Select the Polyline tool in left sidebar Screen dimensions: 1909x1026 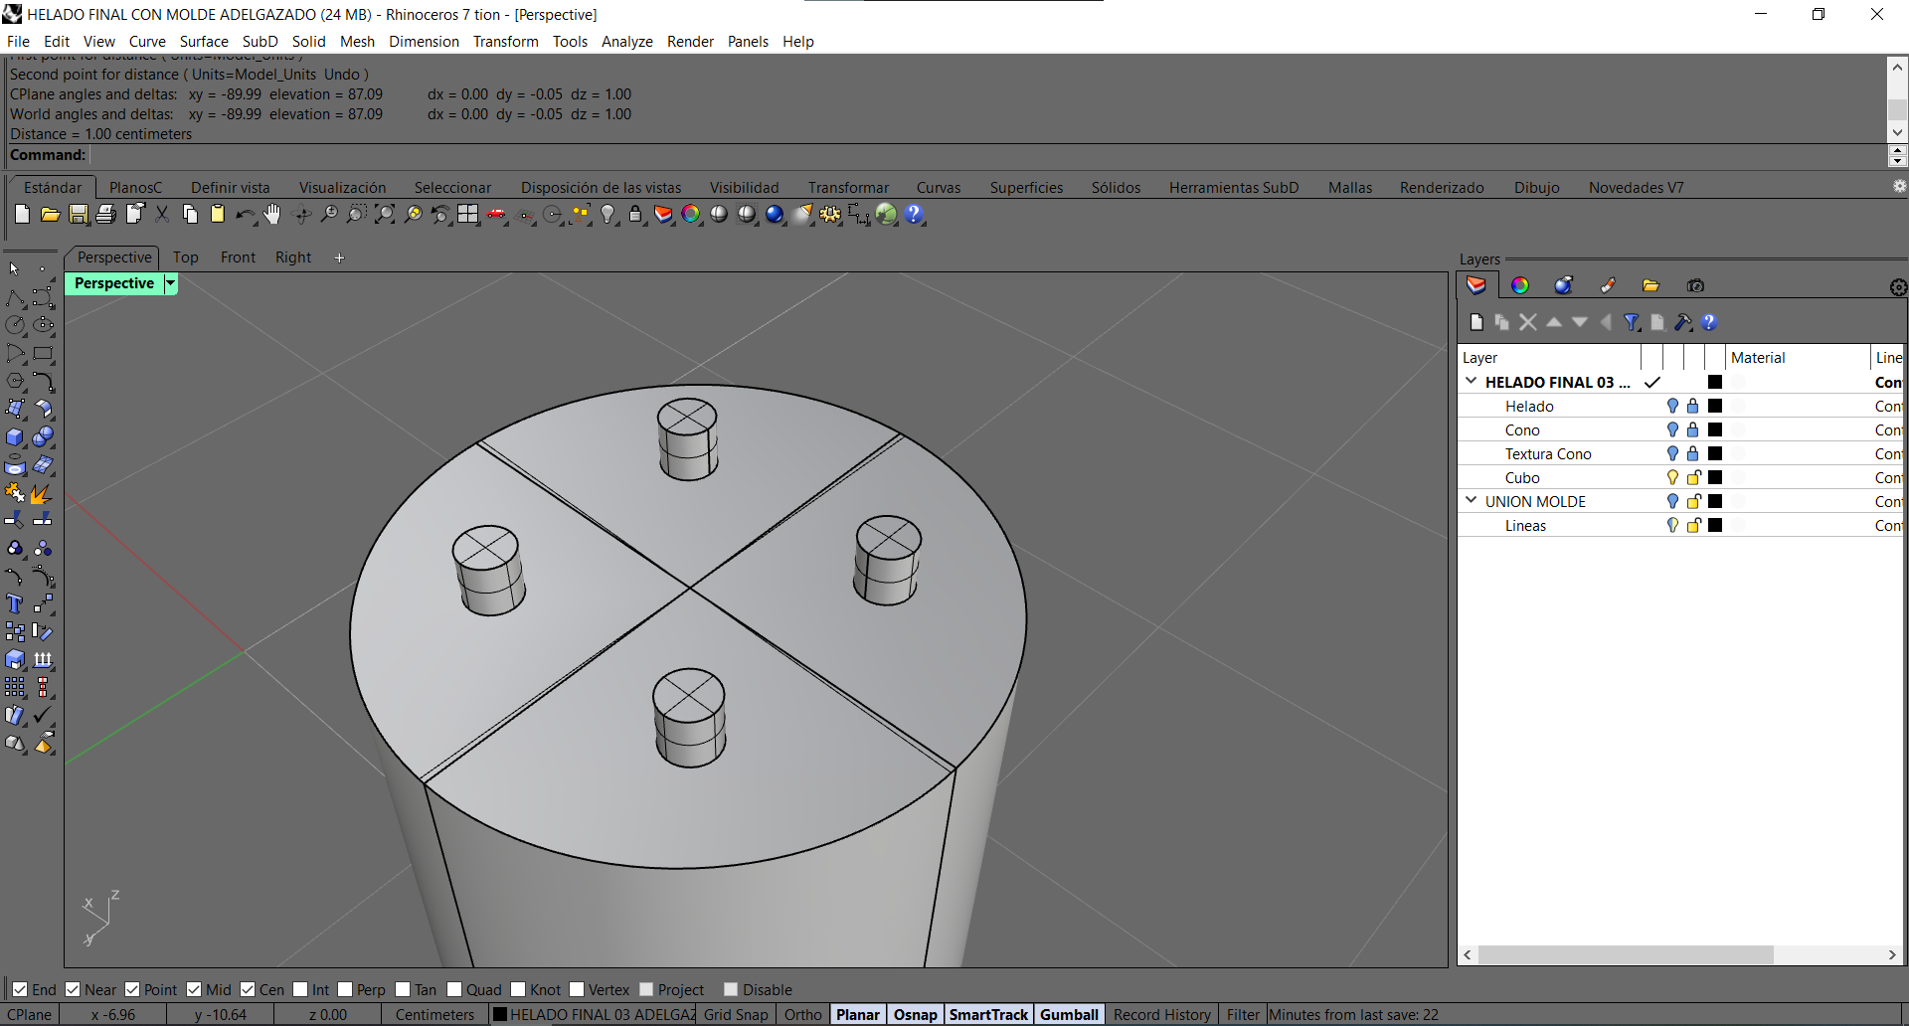click(15, 298)
